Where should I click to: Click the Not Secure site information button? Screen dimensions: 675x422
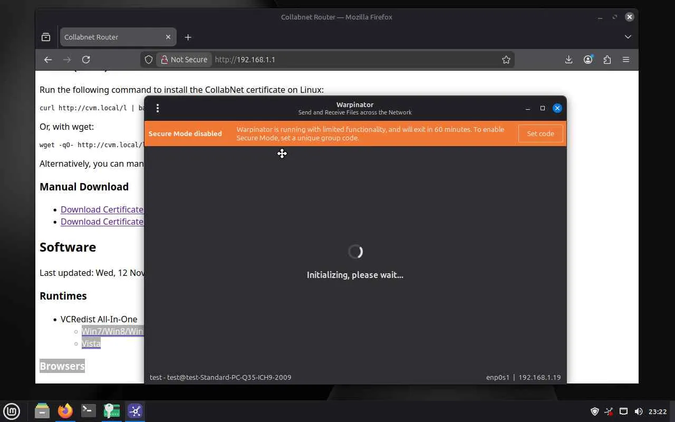point(184,60)
